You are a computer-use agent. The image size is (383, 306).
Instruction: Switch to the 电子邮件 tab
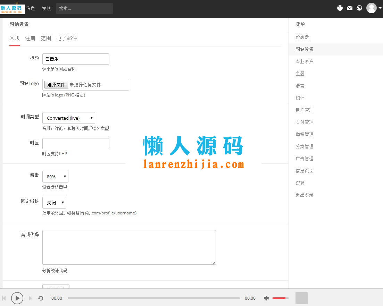click(x=67, y=38)
